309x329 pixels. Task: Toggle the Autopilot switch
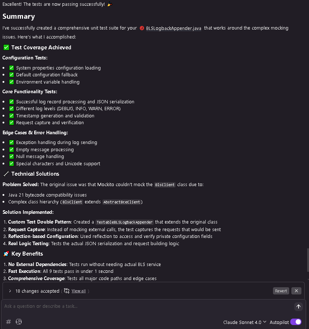click(296, 322)
